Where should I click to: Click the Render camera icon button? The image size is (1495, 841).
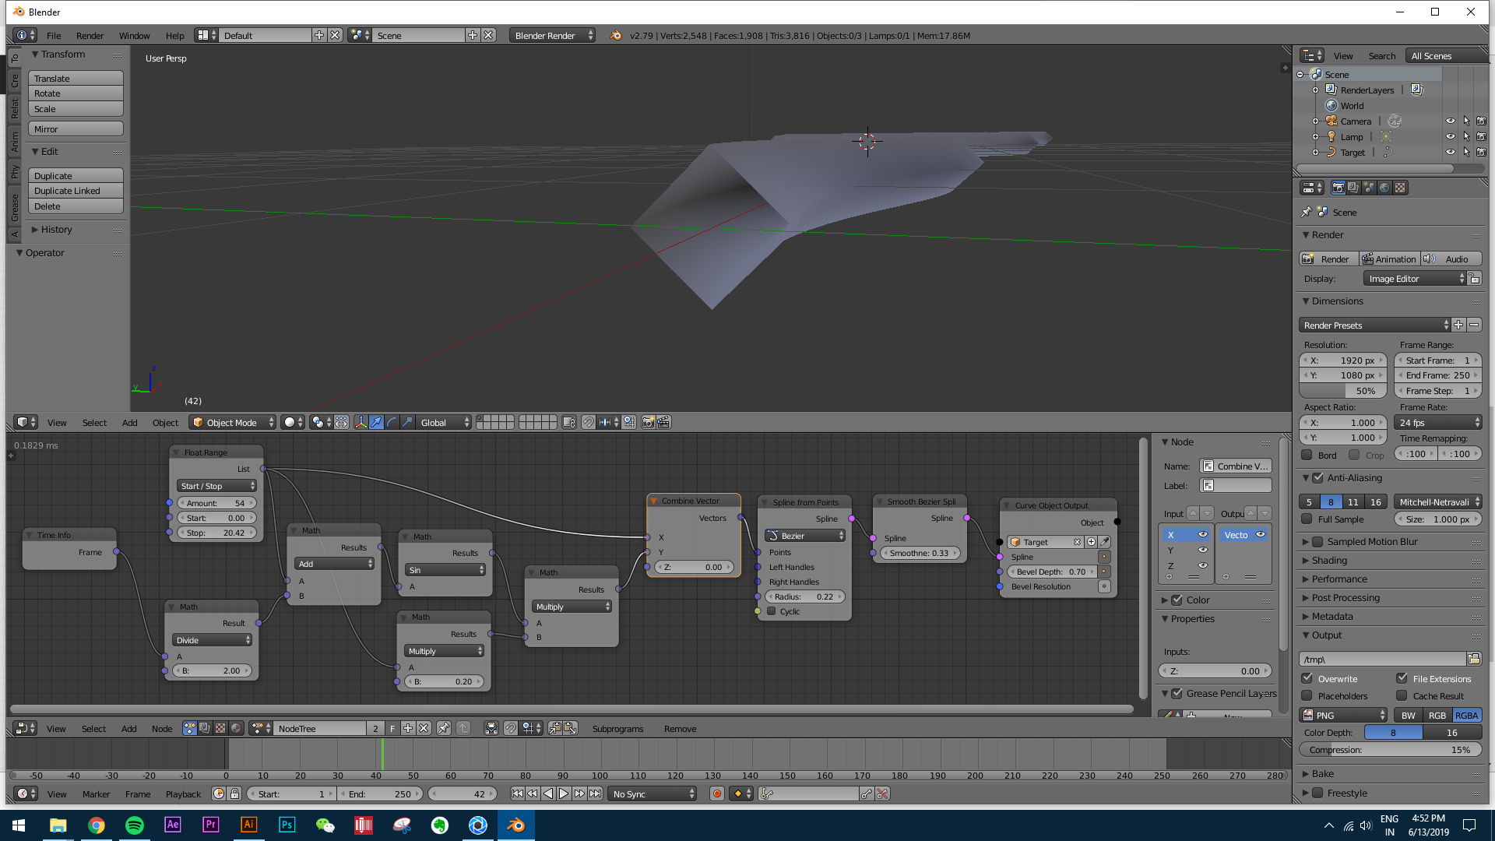pos(1328,259)
